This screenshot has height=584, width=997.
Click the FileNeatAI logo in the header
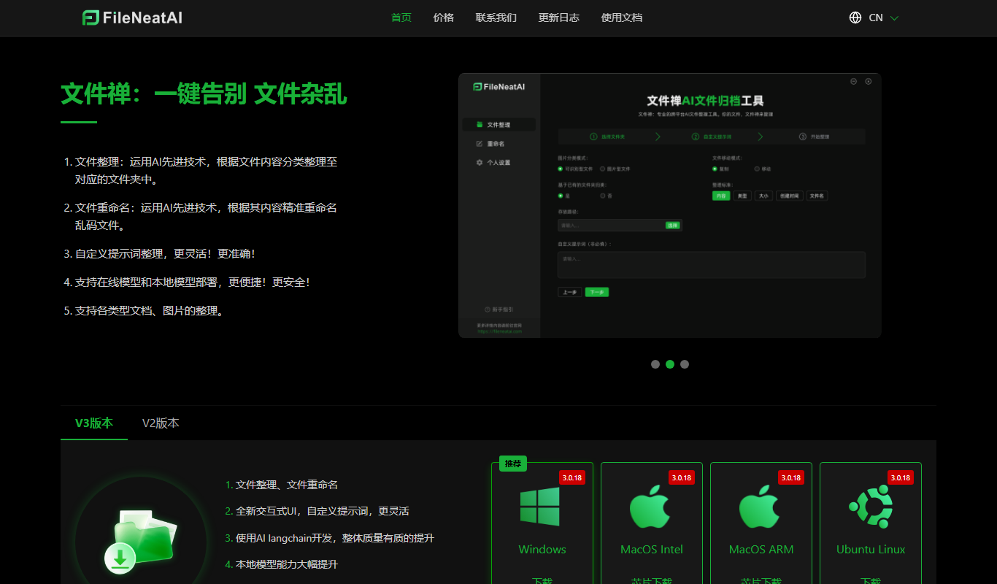tap(132, 18)
